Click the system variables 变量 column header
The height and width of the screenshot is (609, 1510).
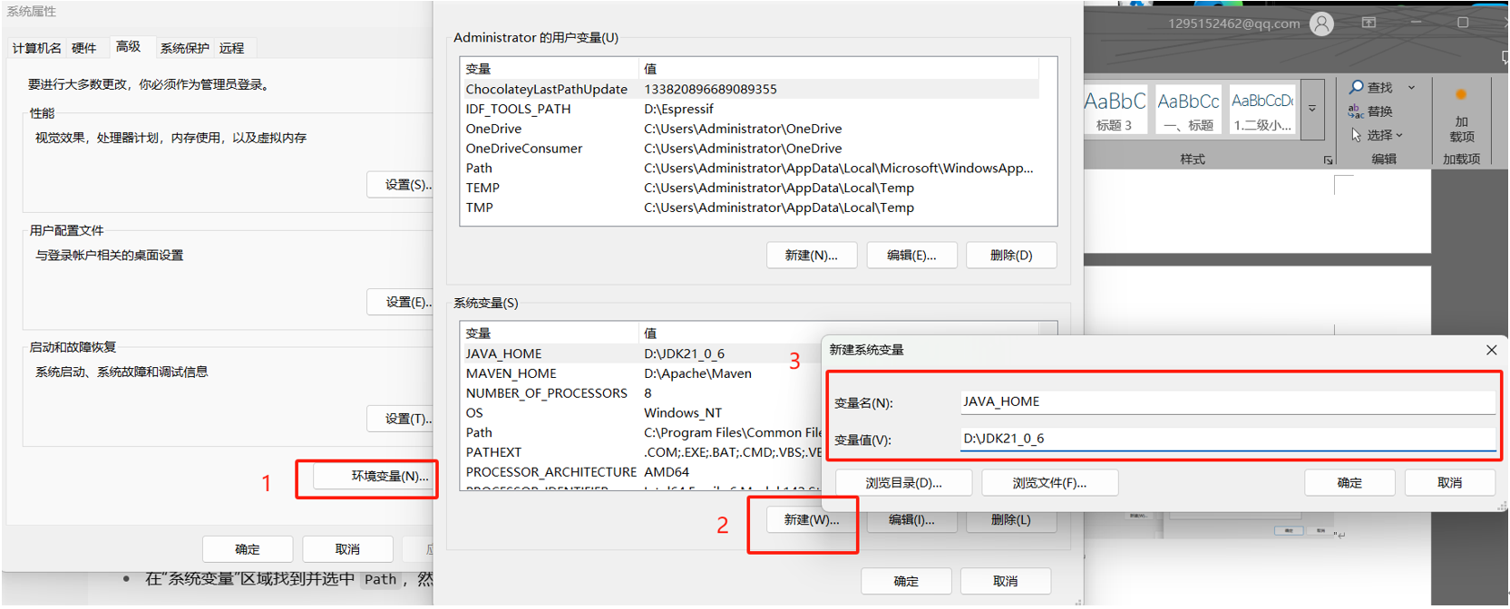tap(550, 333)
